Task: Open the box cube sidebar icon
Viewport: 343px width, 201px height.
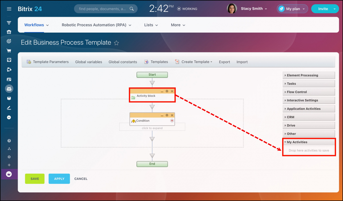Action: 9,98
